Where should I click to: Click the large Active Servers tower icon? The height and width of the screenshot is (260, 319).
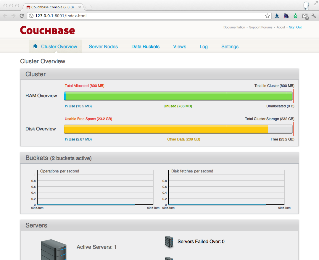tap(54, 250)
